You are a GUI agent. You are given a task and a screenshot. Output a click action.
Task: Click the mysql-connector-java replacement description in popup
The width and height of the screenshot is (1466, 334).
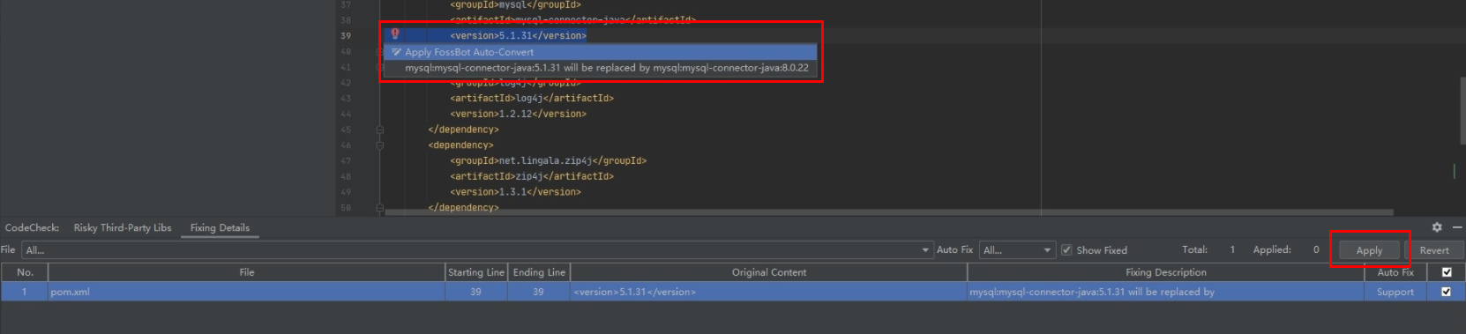[x=607, y=68]
